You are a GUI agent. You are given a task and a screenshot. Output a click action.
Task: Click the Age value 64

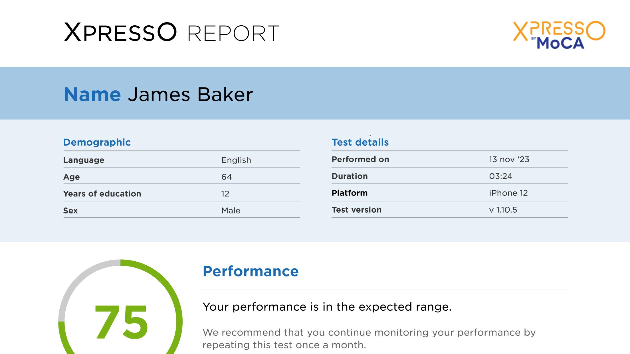[x=227, y=177]
